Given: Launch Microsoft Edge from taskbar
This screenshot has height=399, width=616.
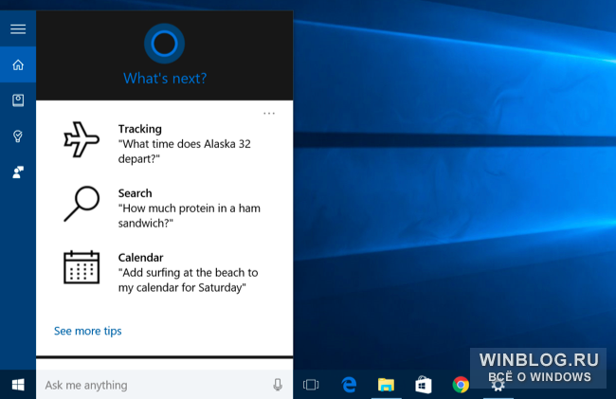Looking at the screenshot, I should pyautogui.click(x=349, y=385).
